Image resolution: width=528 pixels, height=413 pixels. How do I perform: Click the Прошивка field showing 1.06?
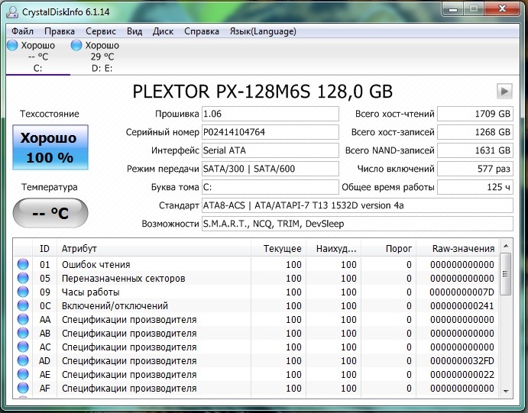(x=270, y=114)
